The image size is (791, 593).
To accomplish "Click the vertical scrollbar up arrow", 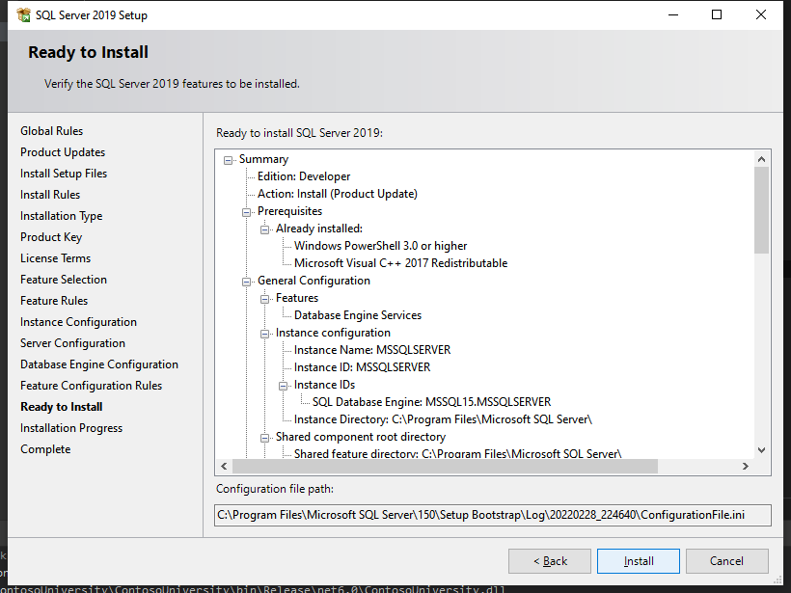I will [761, 159].
